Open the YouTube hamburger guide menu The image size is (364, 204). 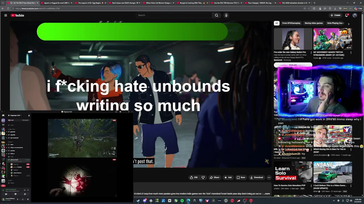point(5,15)
